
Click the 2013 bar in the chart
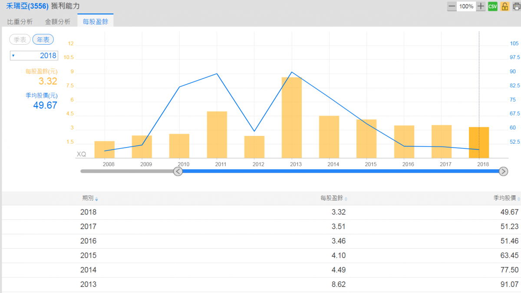pyautogui.click(x=292, y=118)
